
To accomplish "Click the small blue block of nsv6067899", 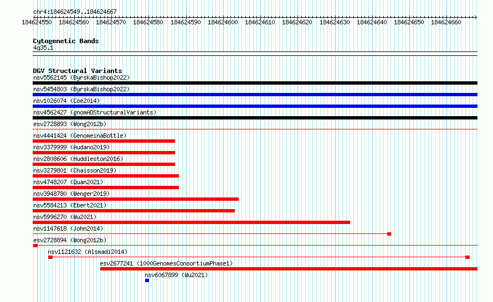I will pos(147,280).
